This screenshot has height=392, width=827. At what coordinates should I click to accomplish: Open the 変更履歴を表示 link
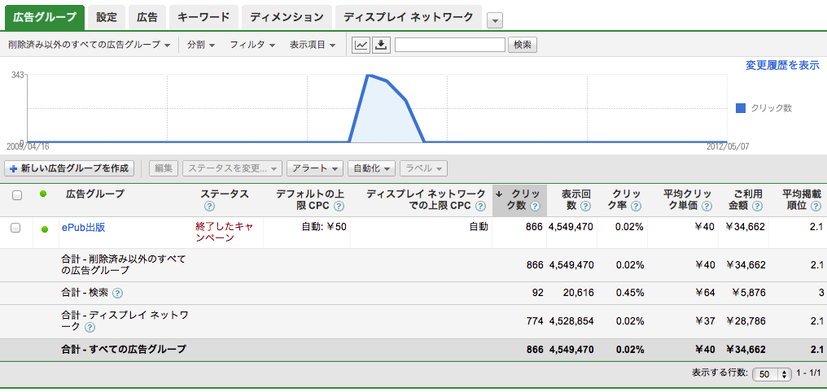pos(781,65)
